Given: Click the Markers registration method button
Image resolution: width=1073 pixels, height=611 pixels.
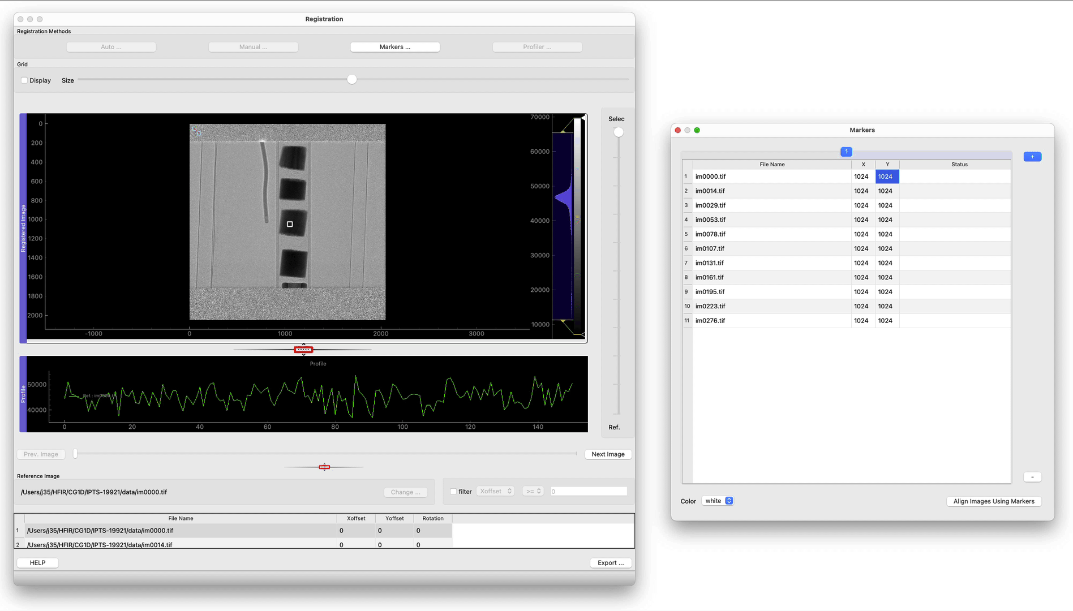Looking at the screenshot, I should coord(394,47).
